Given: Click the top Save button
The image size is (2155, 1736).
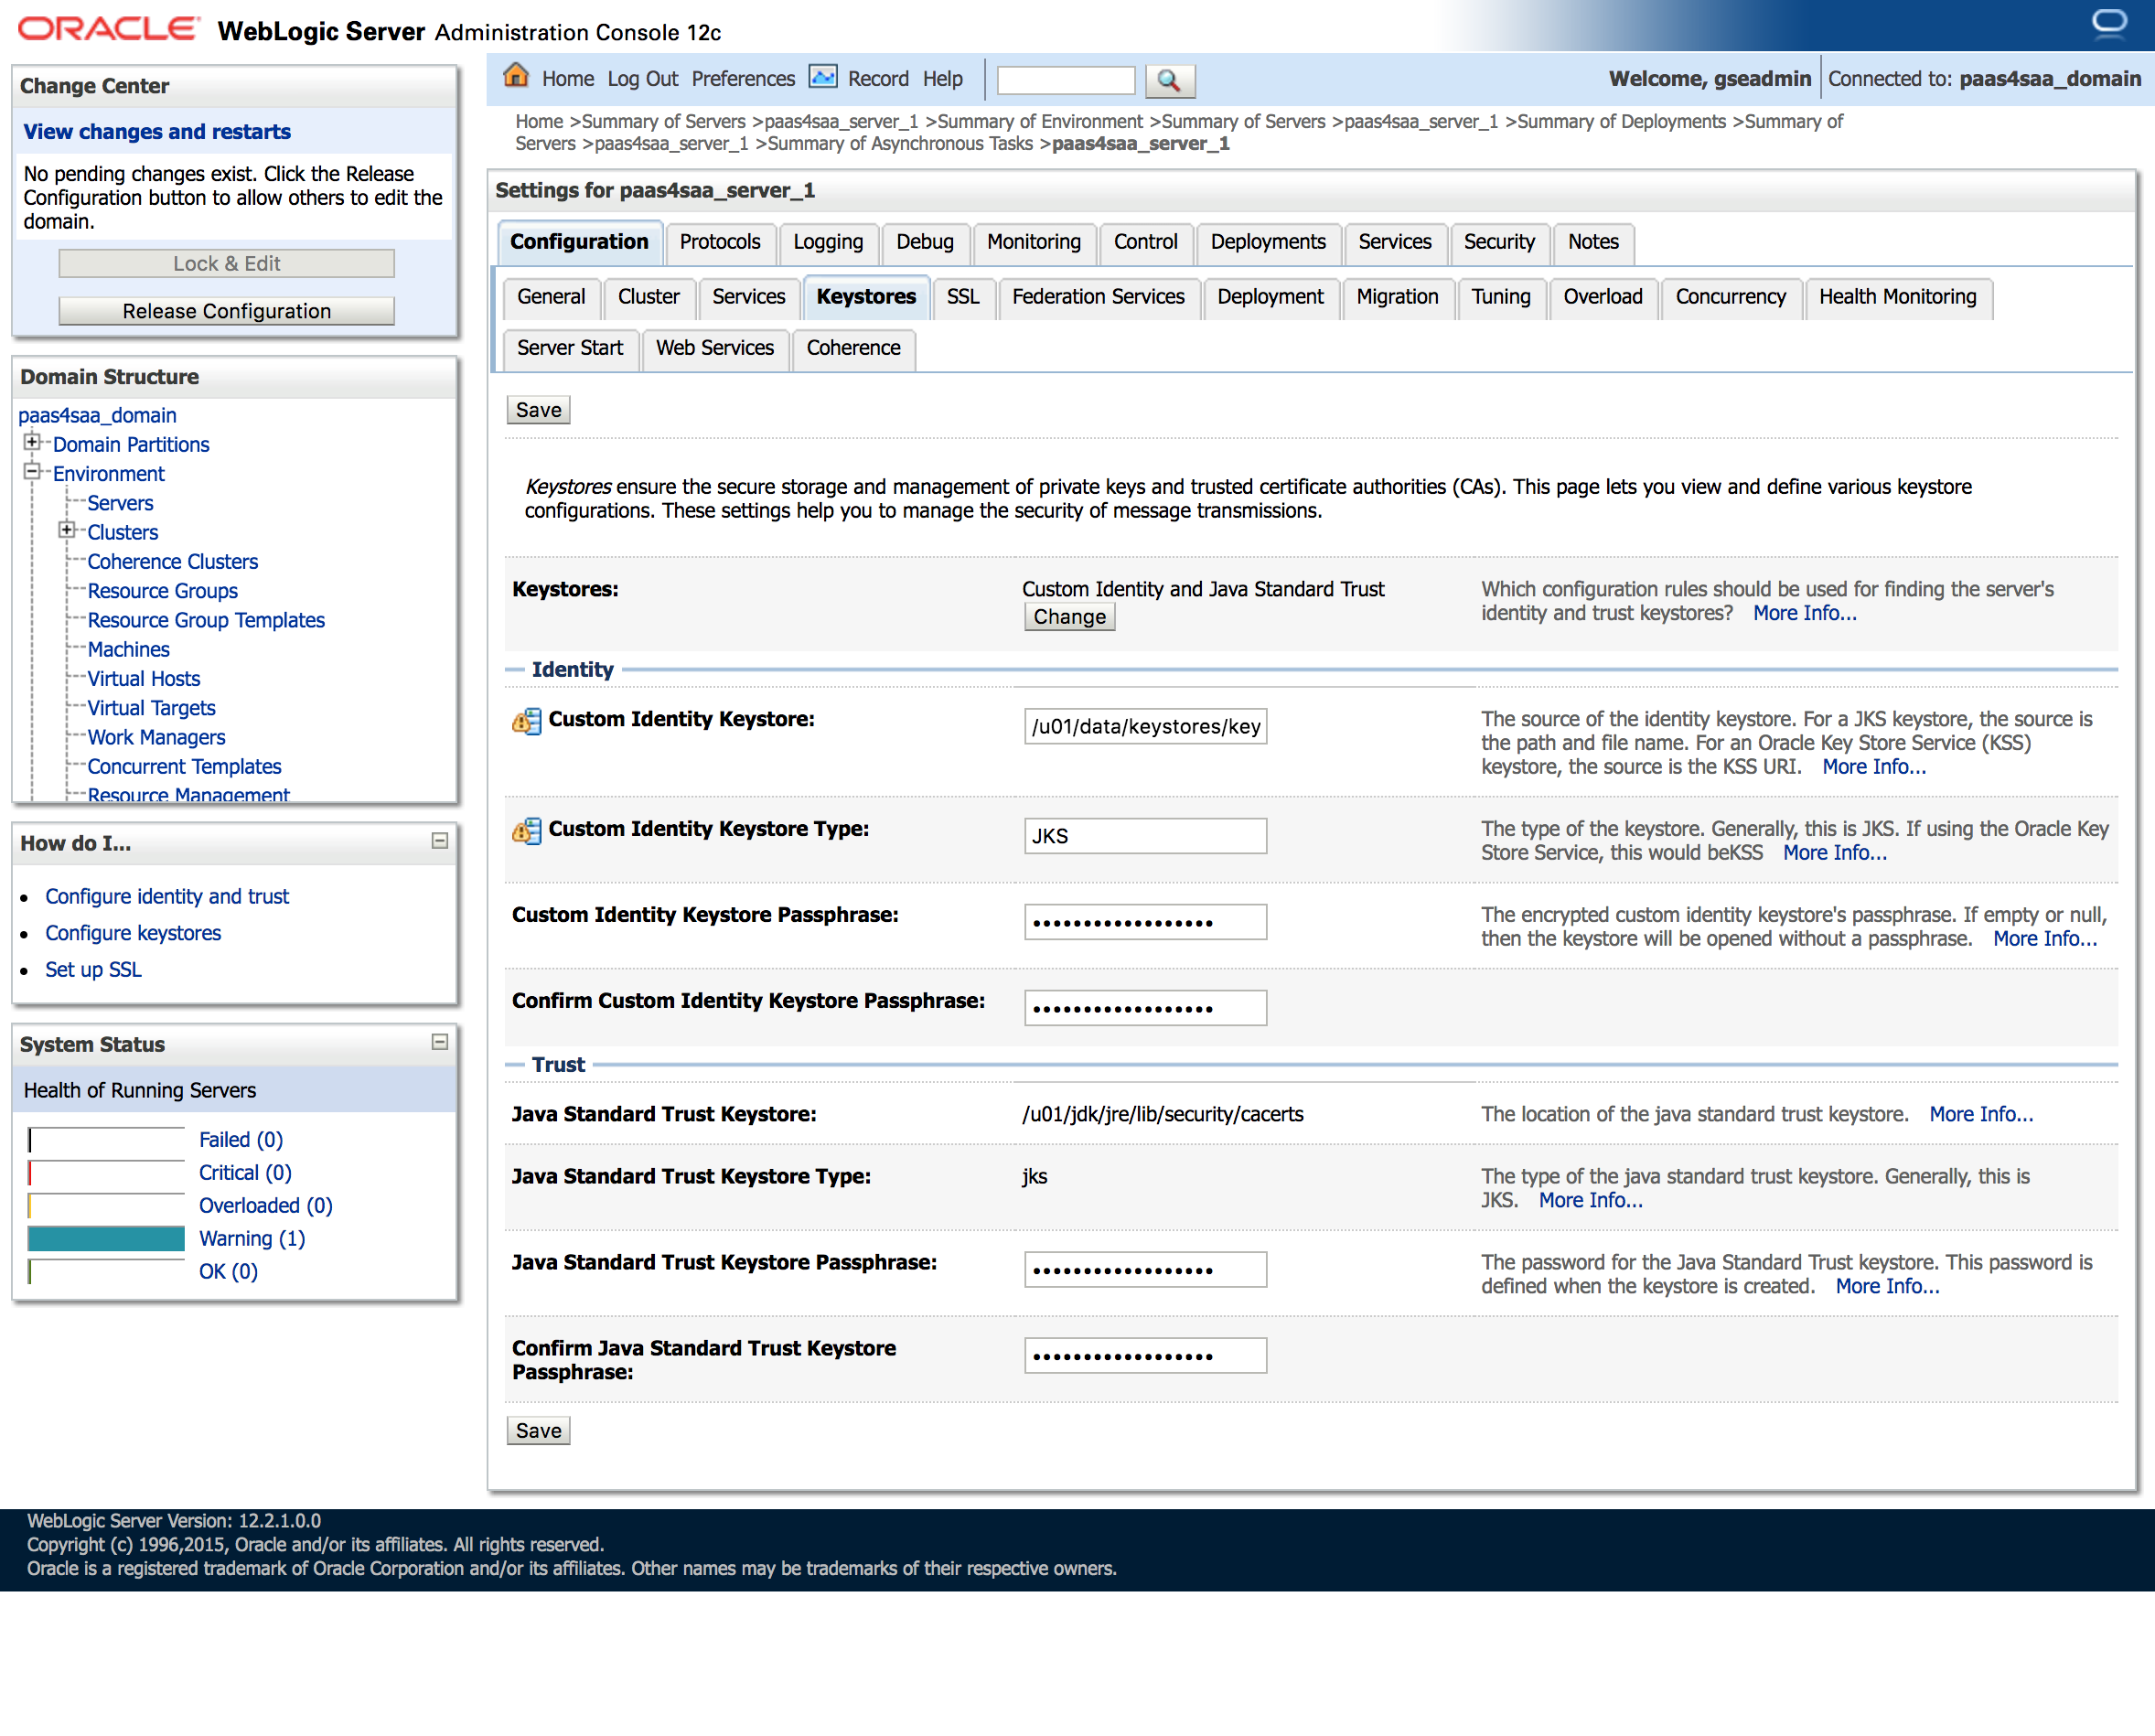Looking at the screenshot, I should 538,410.
